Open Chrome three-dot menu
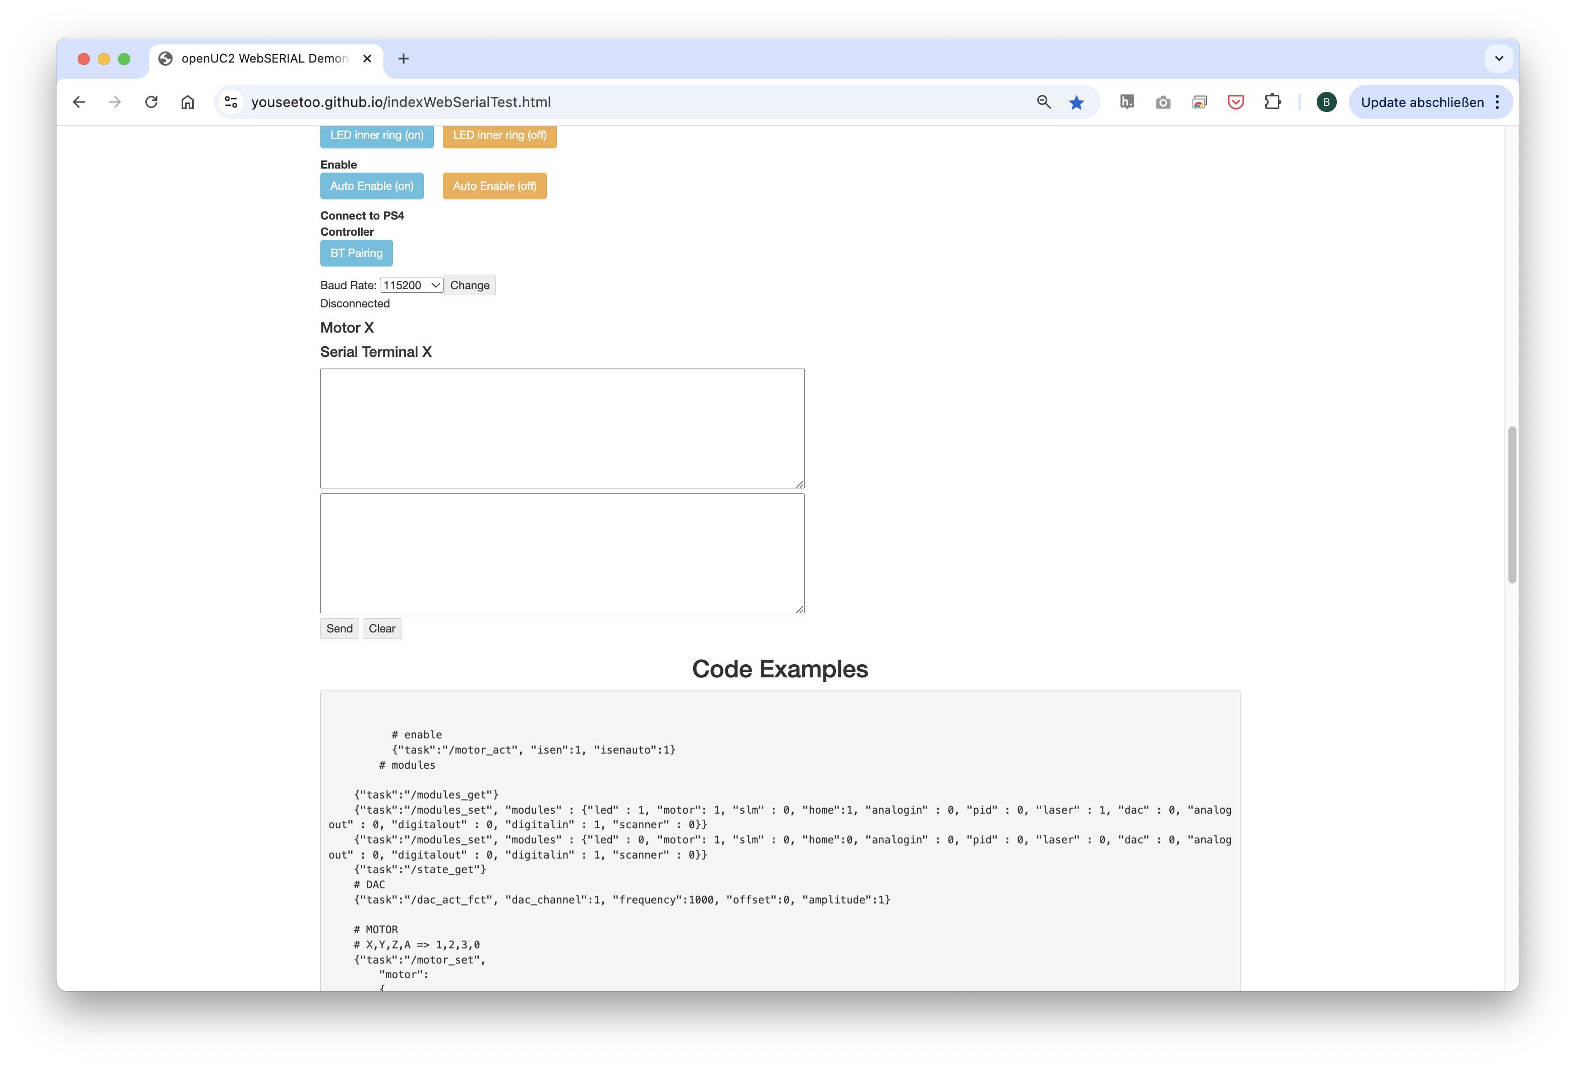 coord(1497,102)
